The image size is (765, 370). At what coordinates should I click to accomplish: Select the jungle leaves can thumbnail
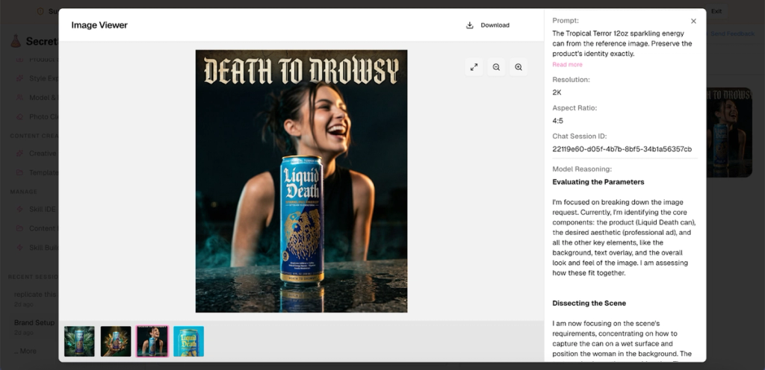tap(79, 341)
